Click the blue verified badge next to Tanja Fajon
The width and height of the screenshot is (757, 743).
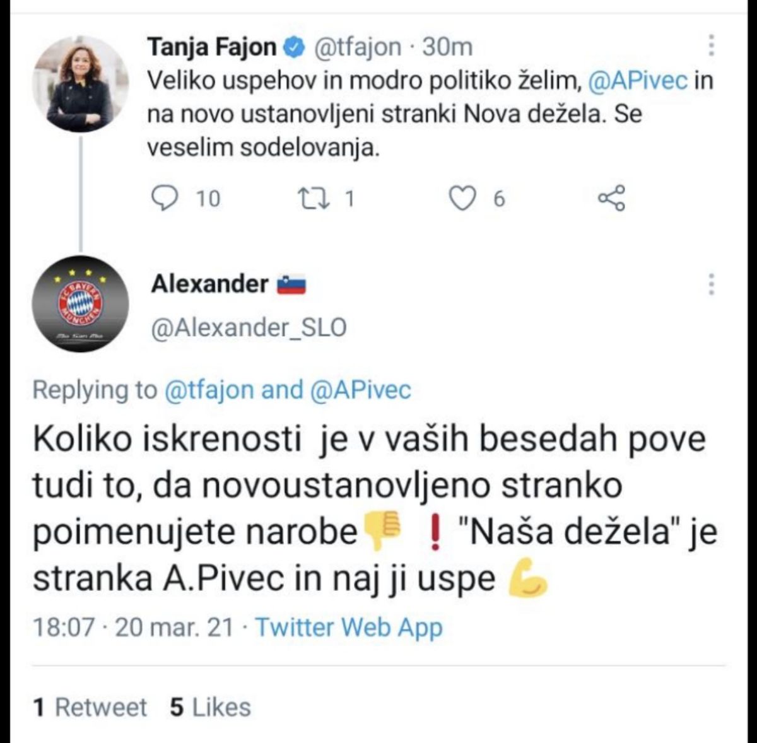[295, 47]
